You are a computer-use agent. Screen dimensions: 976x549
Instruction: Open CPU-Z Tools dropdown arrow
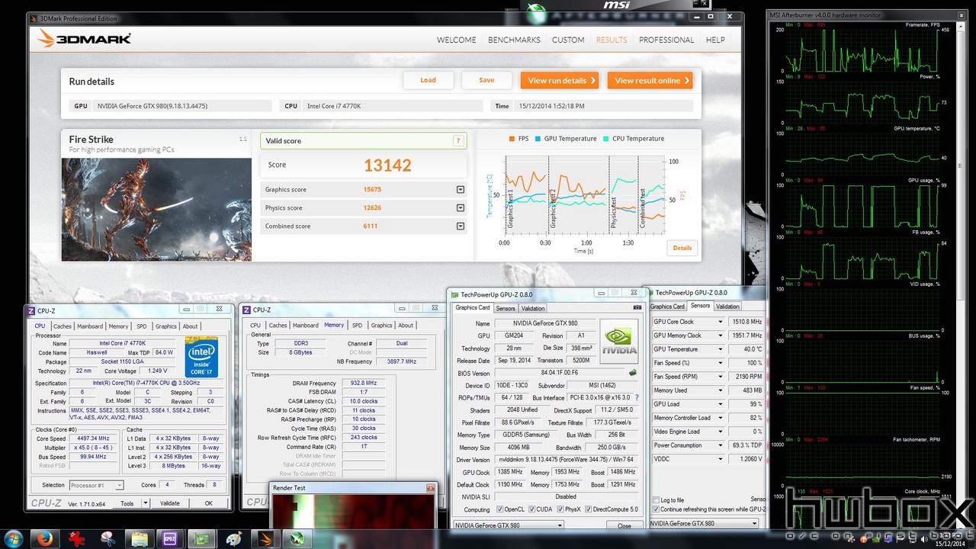pos(145,503)
